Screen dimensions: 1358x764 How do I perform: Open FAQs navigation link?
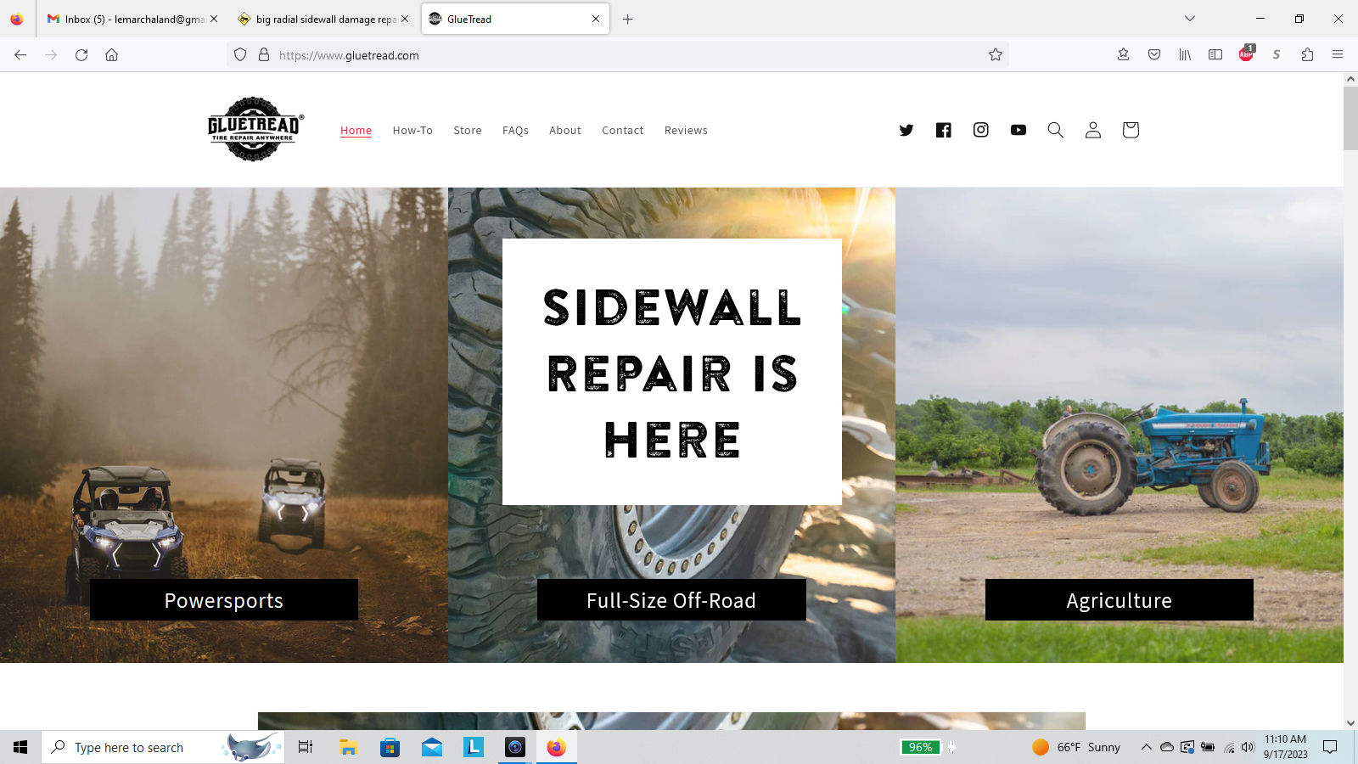[x=515, y=130]
